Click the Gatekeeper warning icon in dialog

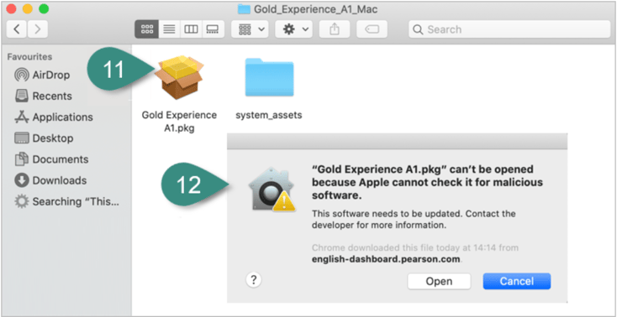[272, 189]
